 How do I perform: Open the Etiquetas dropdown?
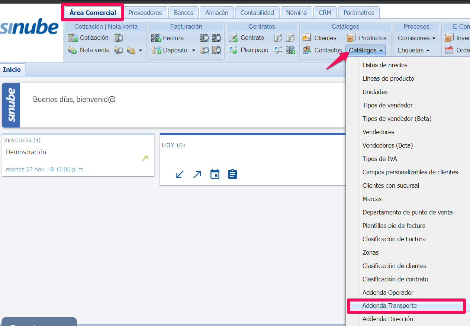[x=413, y=50]
